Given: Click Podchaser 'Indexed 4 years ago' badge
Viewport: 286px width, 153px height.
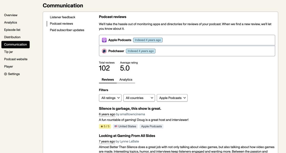Looking at the screenshot, I should (x=141, y=51).
